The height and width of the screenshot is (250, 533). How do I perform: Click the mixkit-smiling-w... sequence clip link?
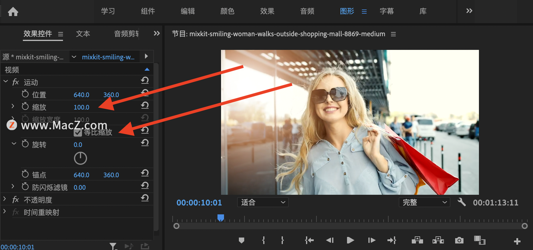[x=108, y=57]
